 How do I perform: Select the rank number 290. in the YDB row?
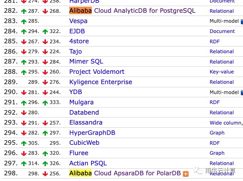[x=11, y=92]
